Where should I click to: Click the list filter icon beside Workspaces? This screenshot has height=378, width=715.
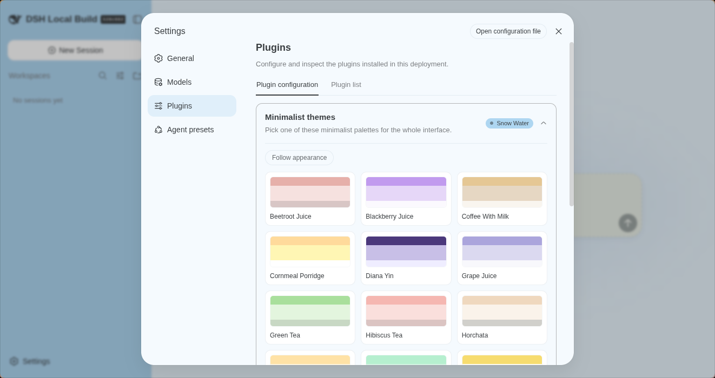tap(120, 76)
